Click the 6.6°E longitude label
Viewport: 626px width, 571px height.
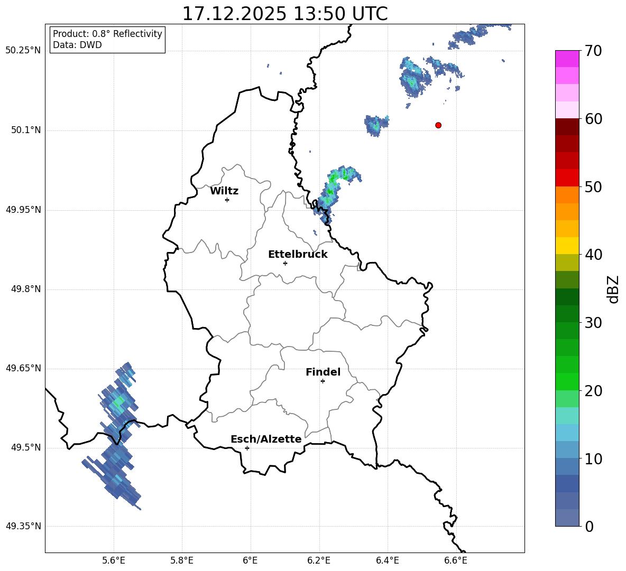tap(456, 560)
